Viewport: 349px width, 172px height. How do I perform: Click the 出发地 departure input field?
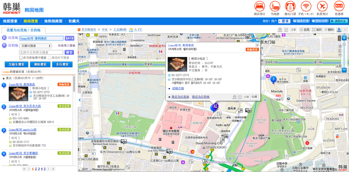(x=41, y=38)
